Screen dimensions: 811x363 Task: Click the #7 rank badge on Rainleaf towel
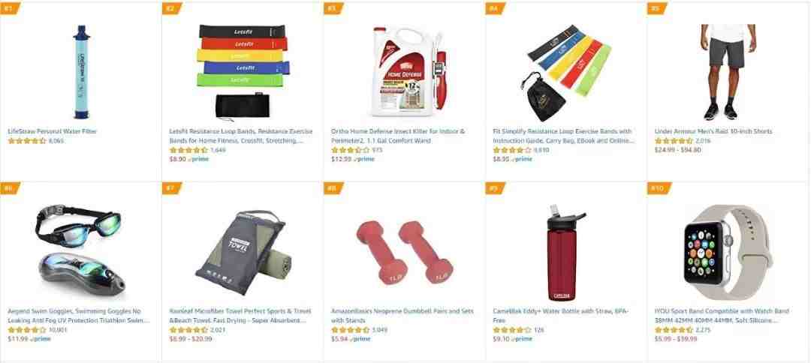click(172, 188)
